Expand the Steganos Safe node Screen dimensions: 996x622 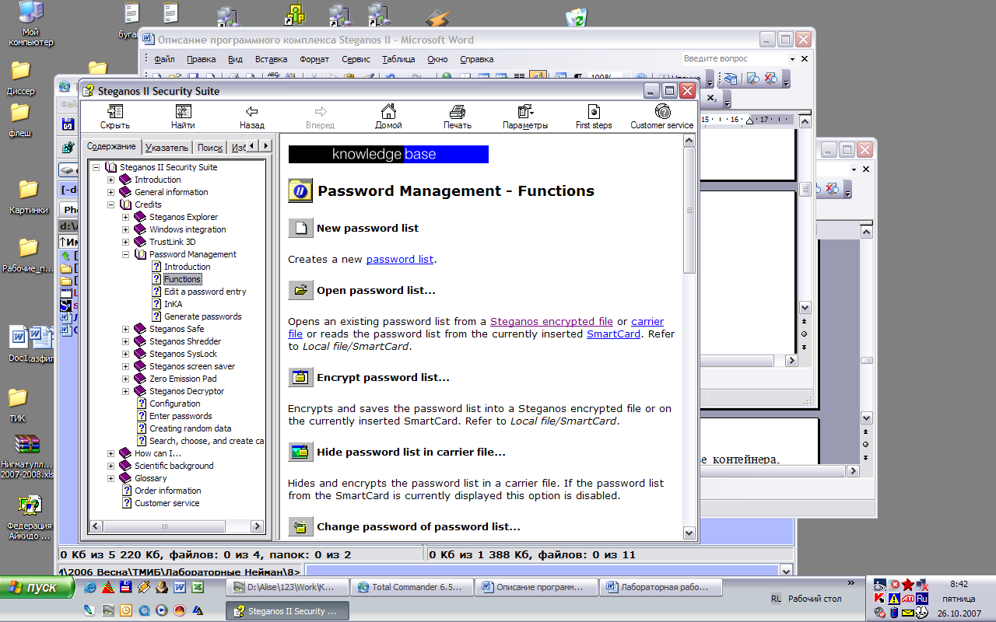coord(126,329)
